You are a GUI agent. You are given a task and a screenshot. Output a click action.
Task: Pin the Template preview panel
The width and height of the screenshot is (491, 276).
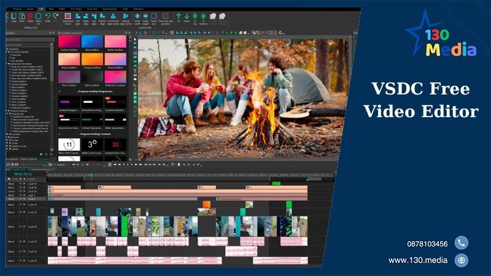(126, 33)
